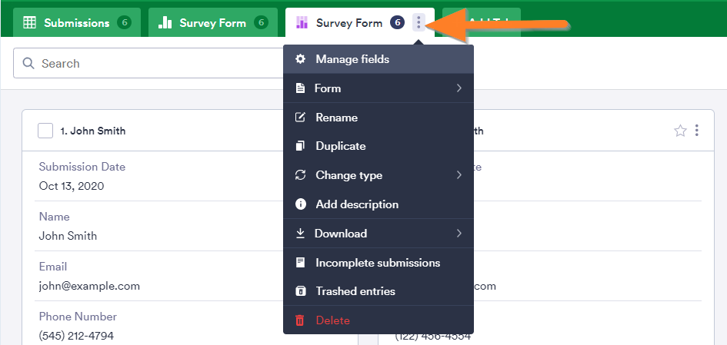Click the star icon on the right card
This screenshot has height=345, width=727.
point(679,131)
